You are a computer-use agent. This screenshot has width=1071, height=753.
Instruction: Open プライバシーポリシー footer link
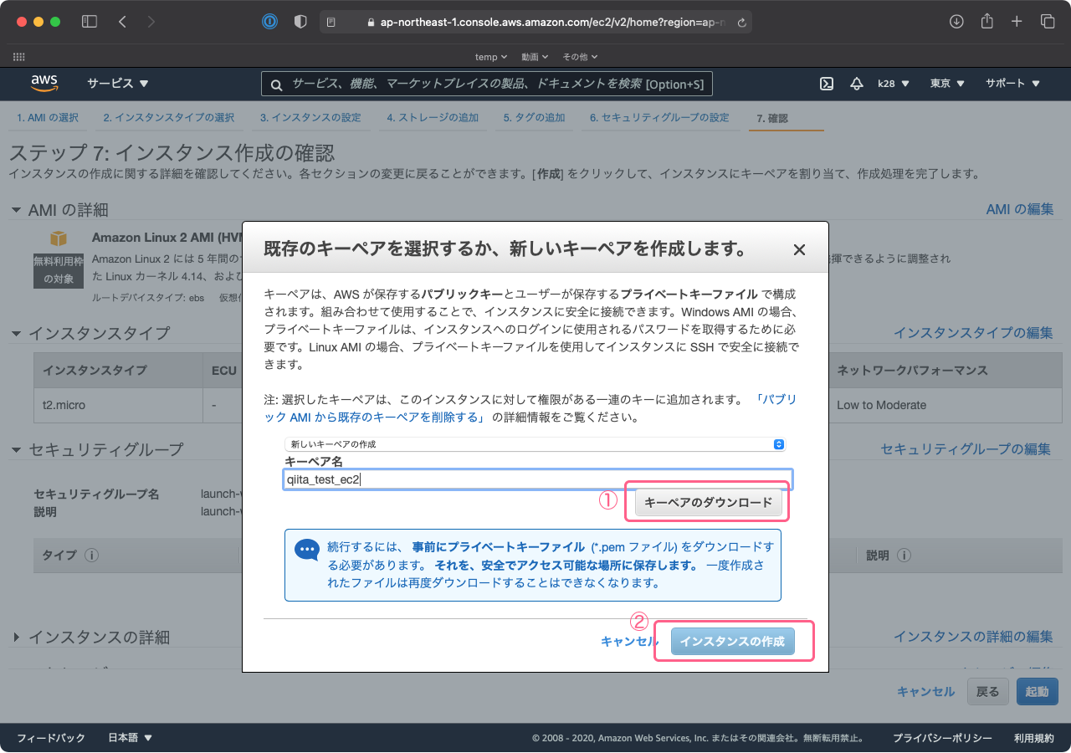(x=942, y=738)
